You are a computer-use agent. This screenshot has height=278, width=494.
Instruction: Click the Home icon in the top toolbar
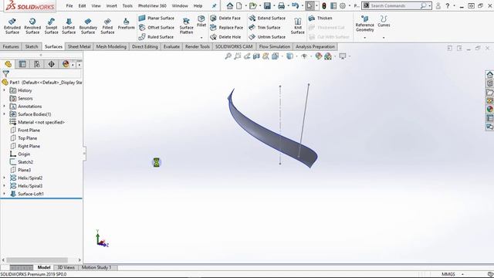[x=230, y=5]
